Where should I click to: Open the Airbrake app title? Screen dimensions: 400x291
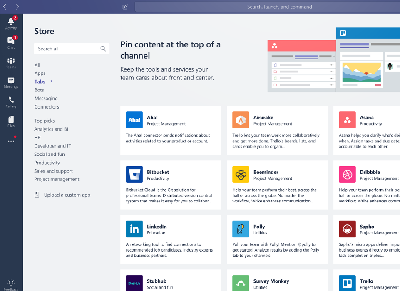pyautogui.click(x=263, y=118)
